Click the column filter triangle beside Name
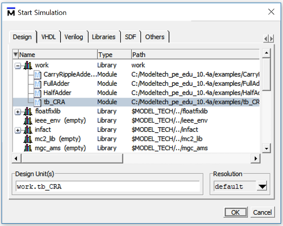Screen dimensions: 283x226 (15, 54)
